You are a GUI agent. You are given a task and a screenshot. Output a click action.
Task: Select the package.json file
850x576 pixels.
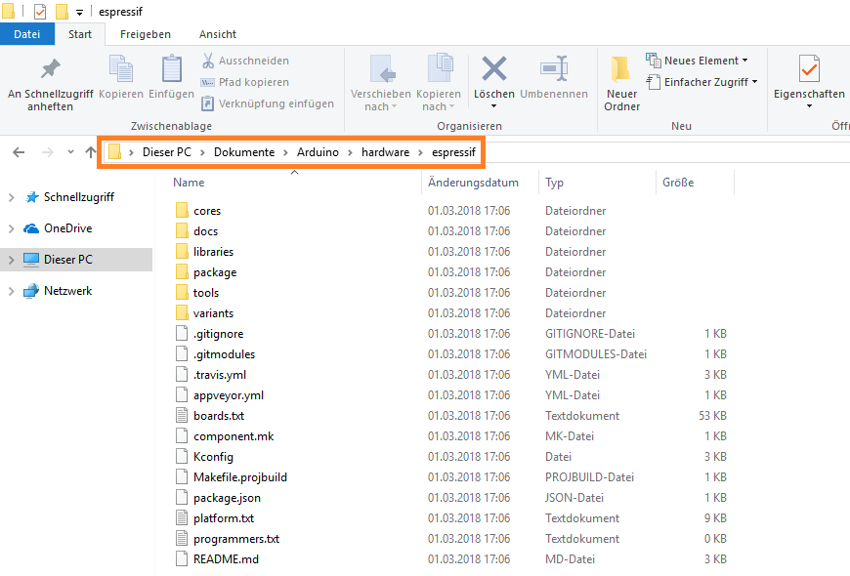point(227,498)
